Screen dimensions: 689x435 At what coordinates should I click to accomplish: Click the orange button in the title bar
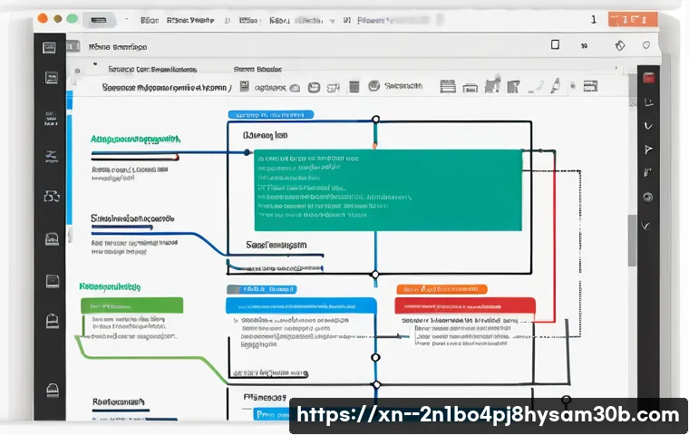[x=630, y=18]
